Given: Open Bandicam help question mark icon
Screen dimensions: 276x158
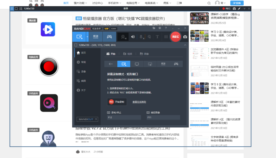Looking at the screenshot, I should 166,28.
